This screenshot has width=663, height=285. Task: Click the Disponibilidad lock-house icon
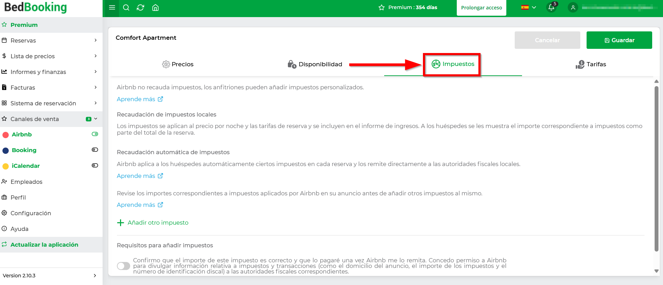[x=292, y=64]
